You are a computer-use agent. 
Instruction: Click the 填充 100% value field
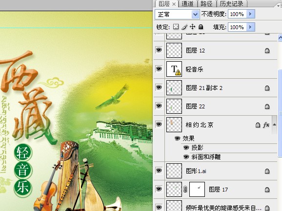click(x=237, y=27)
